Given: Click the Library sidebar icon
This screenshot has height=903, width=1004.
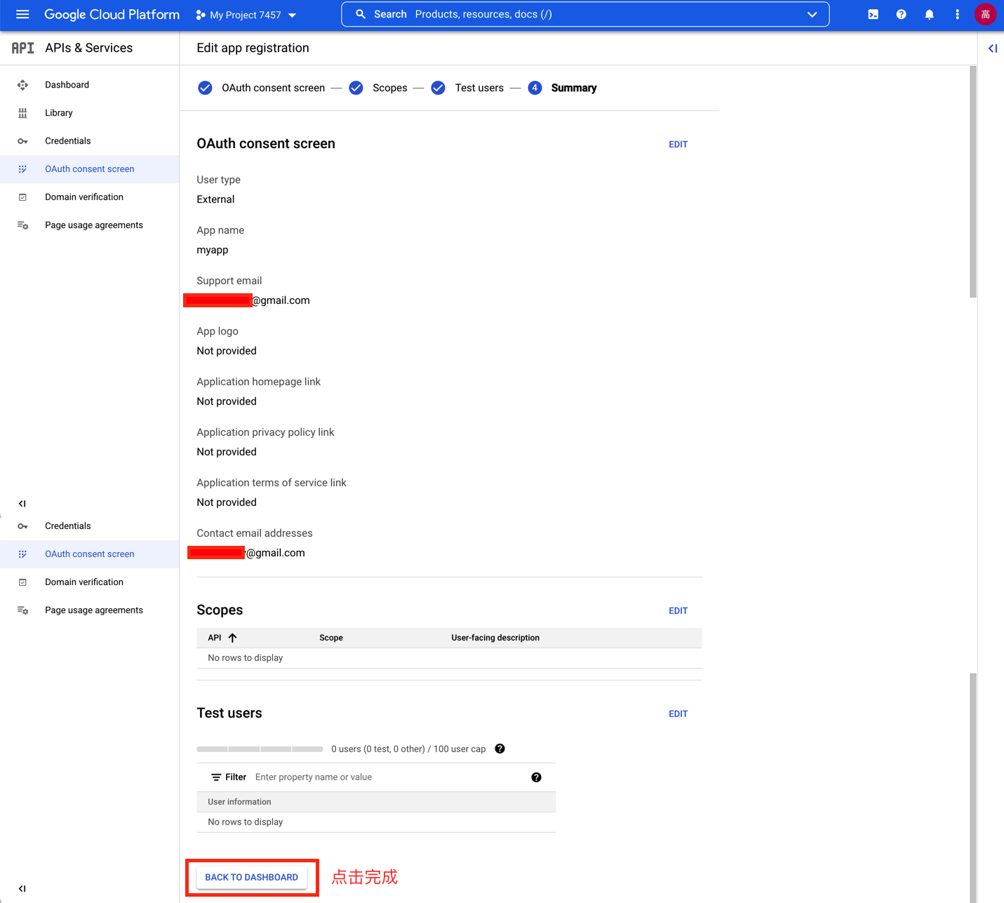Looking at the screenshot, I should tap(22, 113).
